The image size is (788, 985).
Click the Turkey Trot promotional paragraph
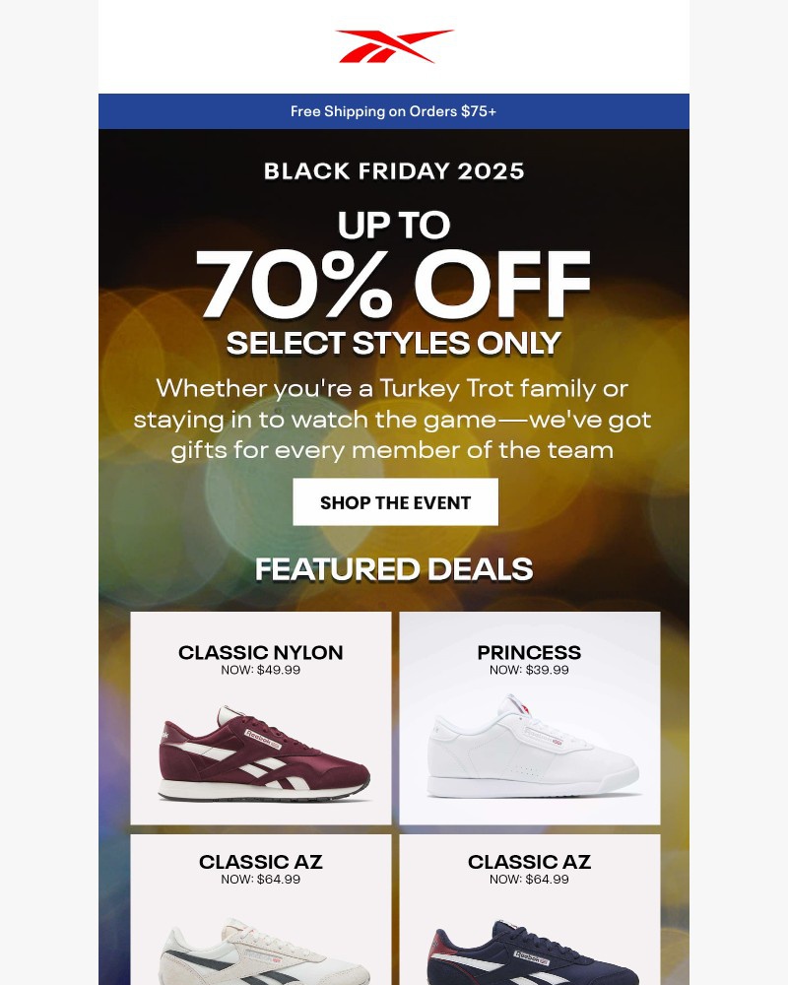click(x=394, y=419)
